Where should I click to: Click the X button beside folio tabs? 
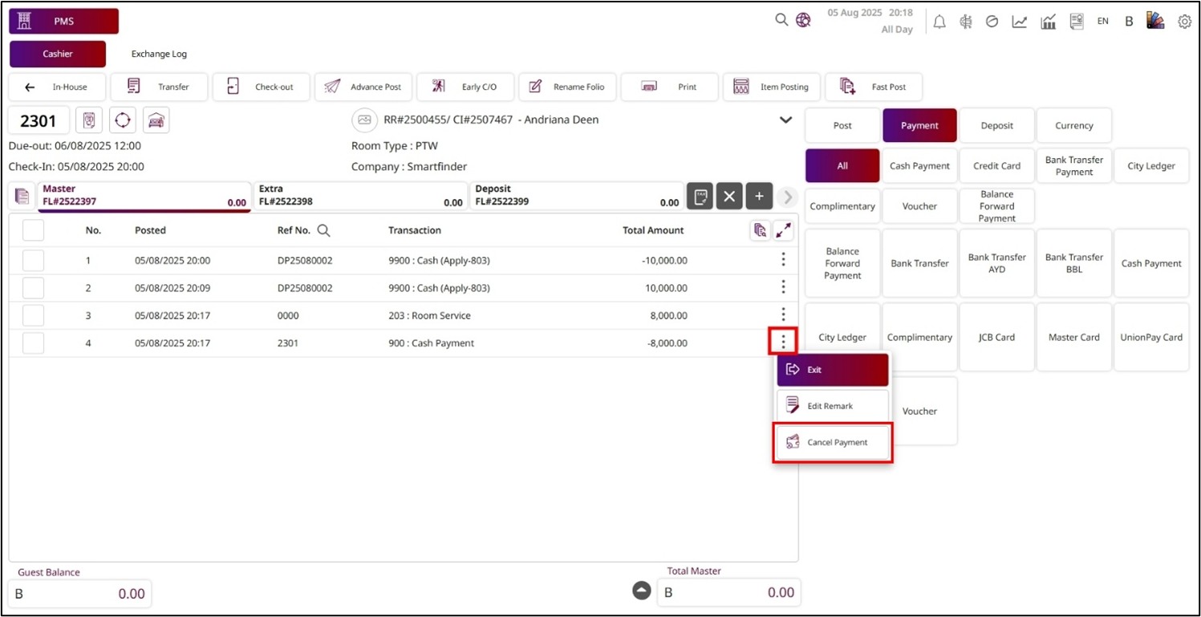(x=728, y=197)
